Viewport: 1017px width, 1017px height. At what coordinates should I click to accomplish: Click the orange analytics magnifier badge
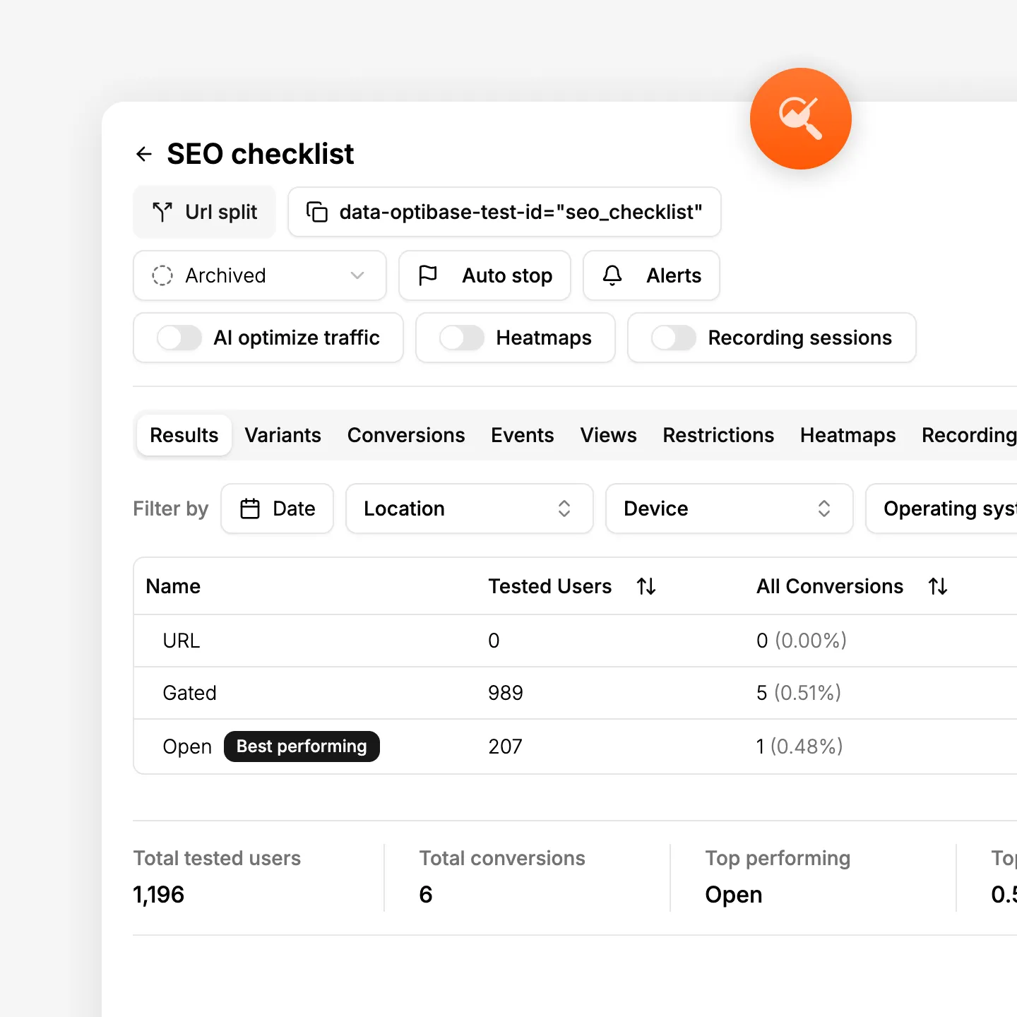click(801, 119)
